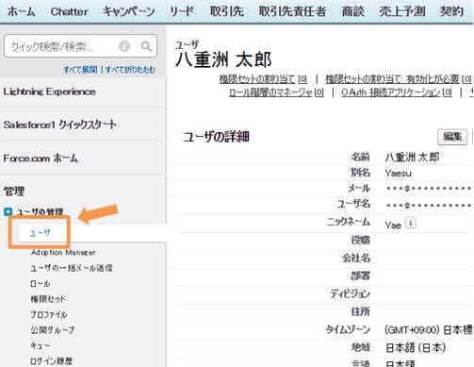Open the Chatter tab
This screenshot has height=367, width=474.
[x=69, y=11]
